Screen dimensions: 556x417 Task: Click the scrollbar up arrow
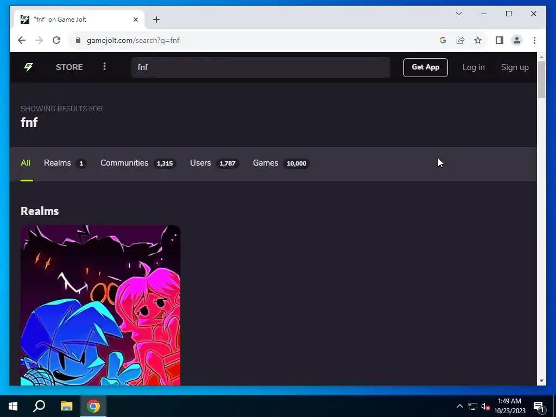click(x=541, y=56)
